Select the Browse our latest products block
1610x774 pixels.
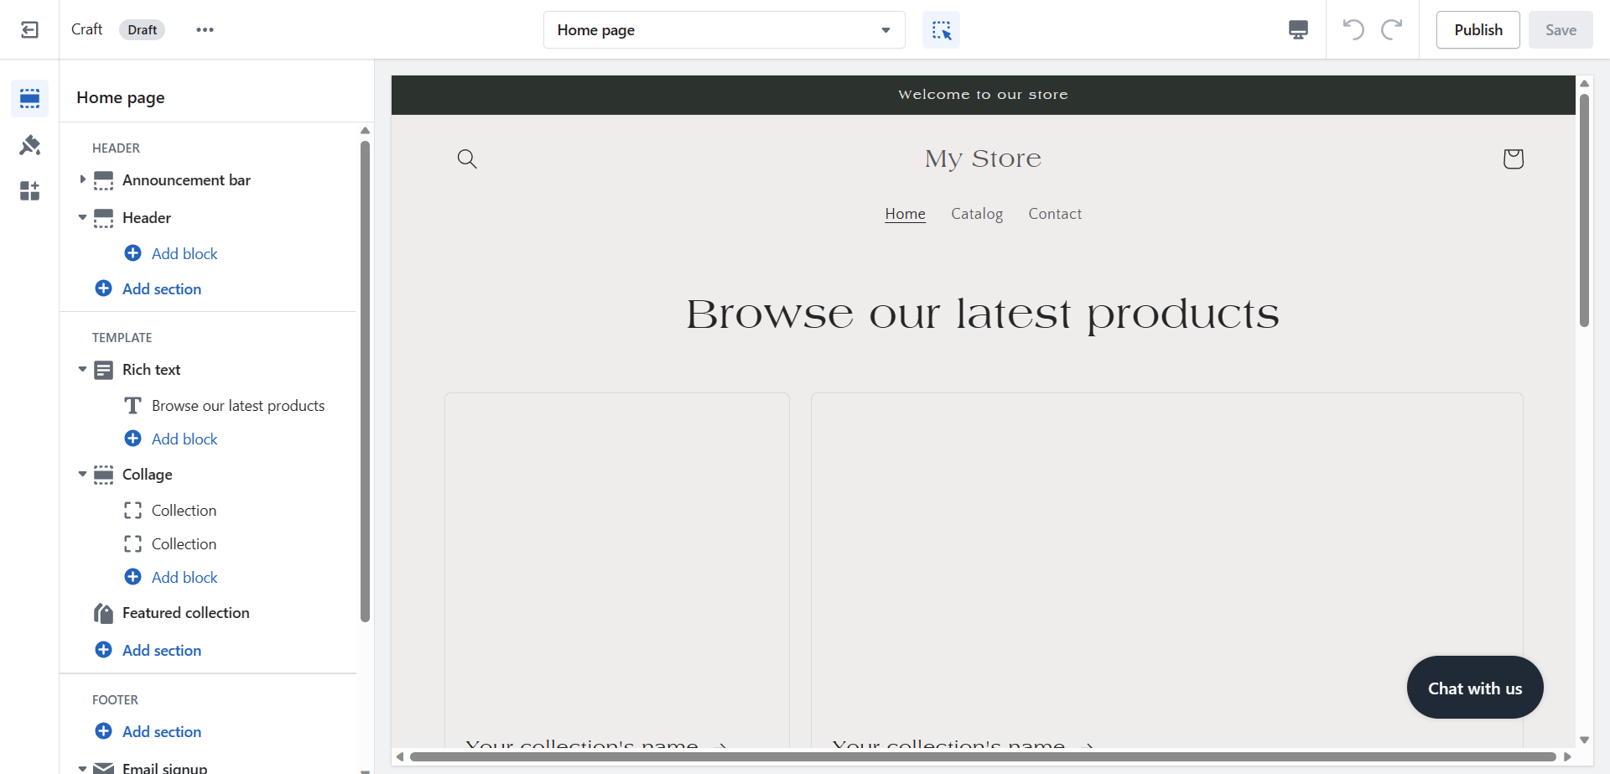tap(238, 406)
